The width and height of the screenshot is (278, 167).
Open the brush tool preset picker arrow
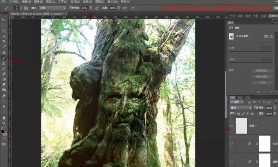click(11, 8)
